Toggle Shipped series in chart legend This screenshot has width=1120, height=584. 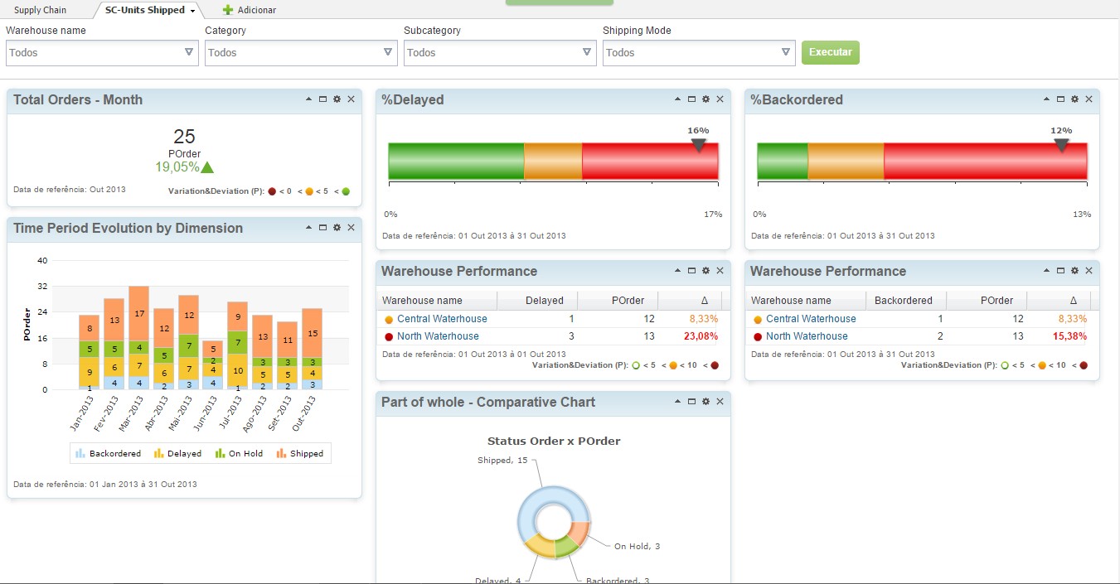click(x=300, y=453)
